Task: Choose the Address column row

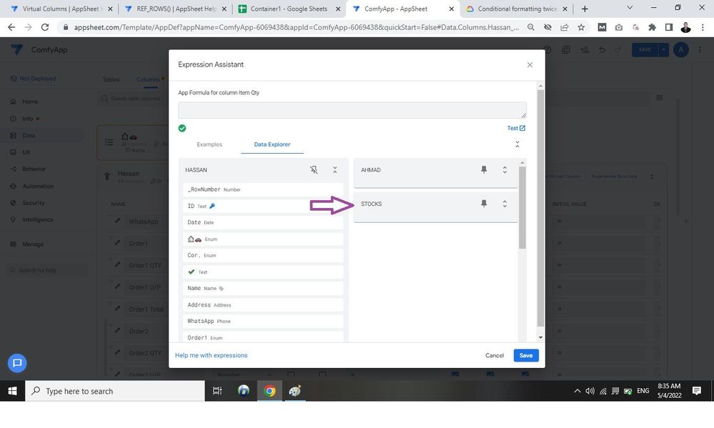Action: coord(263,304)
